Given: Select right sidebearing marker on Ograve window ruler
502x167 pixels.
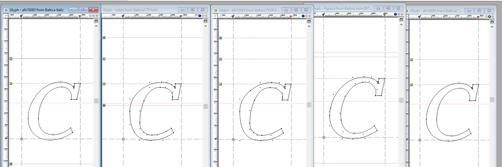Looking at the screenshot, I should coord(385,14).
